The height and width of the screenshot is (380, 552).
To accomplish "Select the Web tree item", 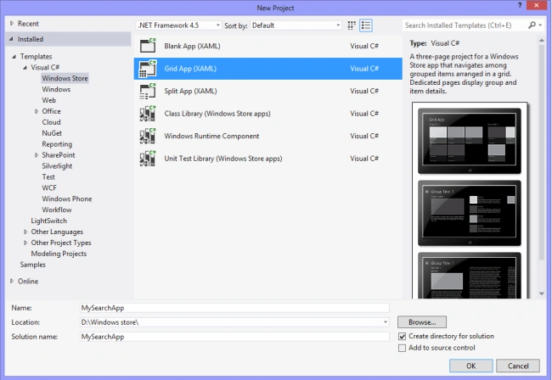I will (x=49, y=100).
